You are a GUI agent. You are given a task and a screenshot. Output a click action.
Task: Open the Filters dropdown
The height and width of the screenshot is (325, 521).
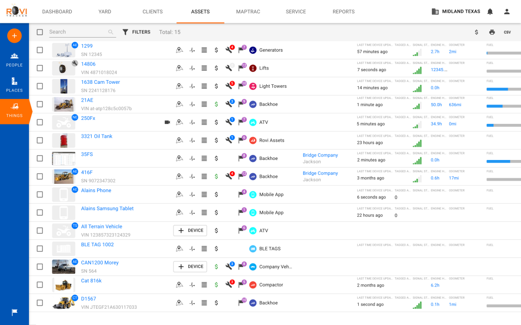pos(136,32)
